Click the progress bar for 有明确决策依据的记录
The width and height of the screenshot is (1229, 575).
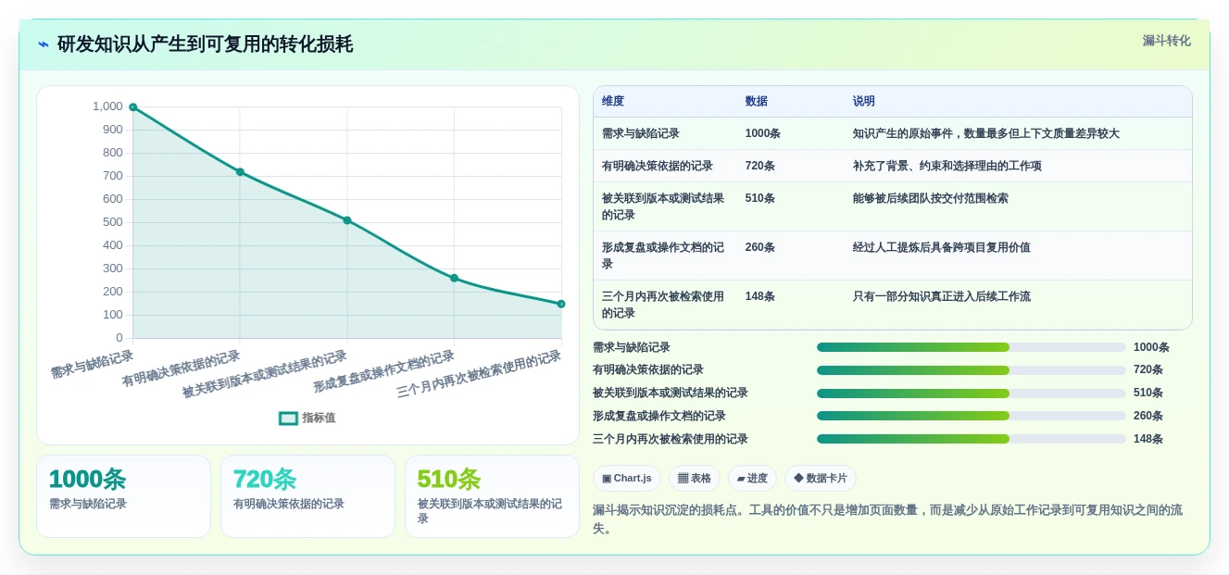[x=972, y=370]
